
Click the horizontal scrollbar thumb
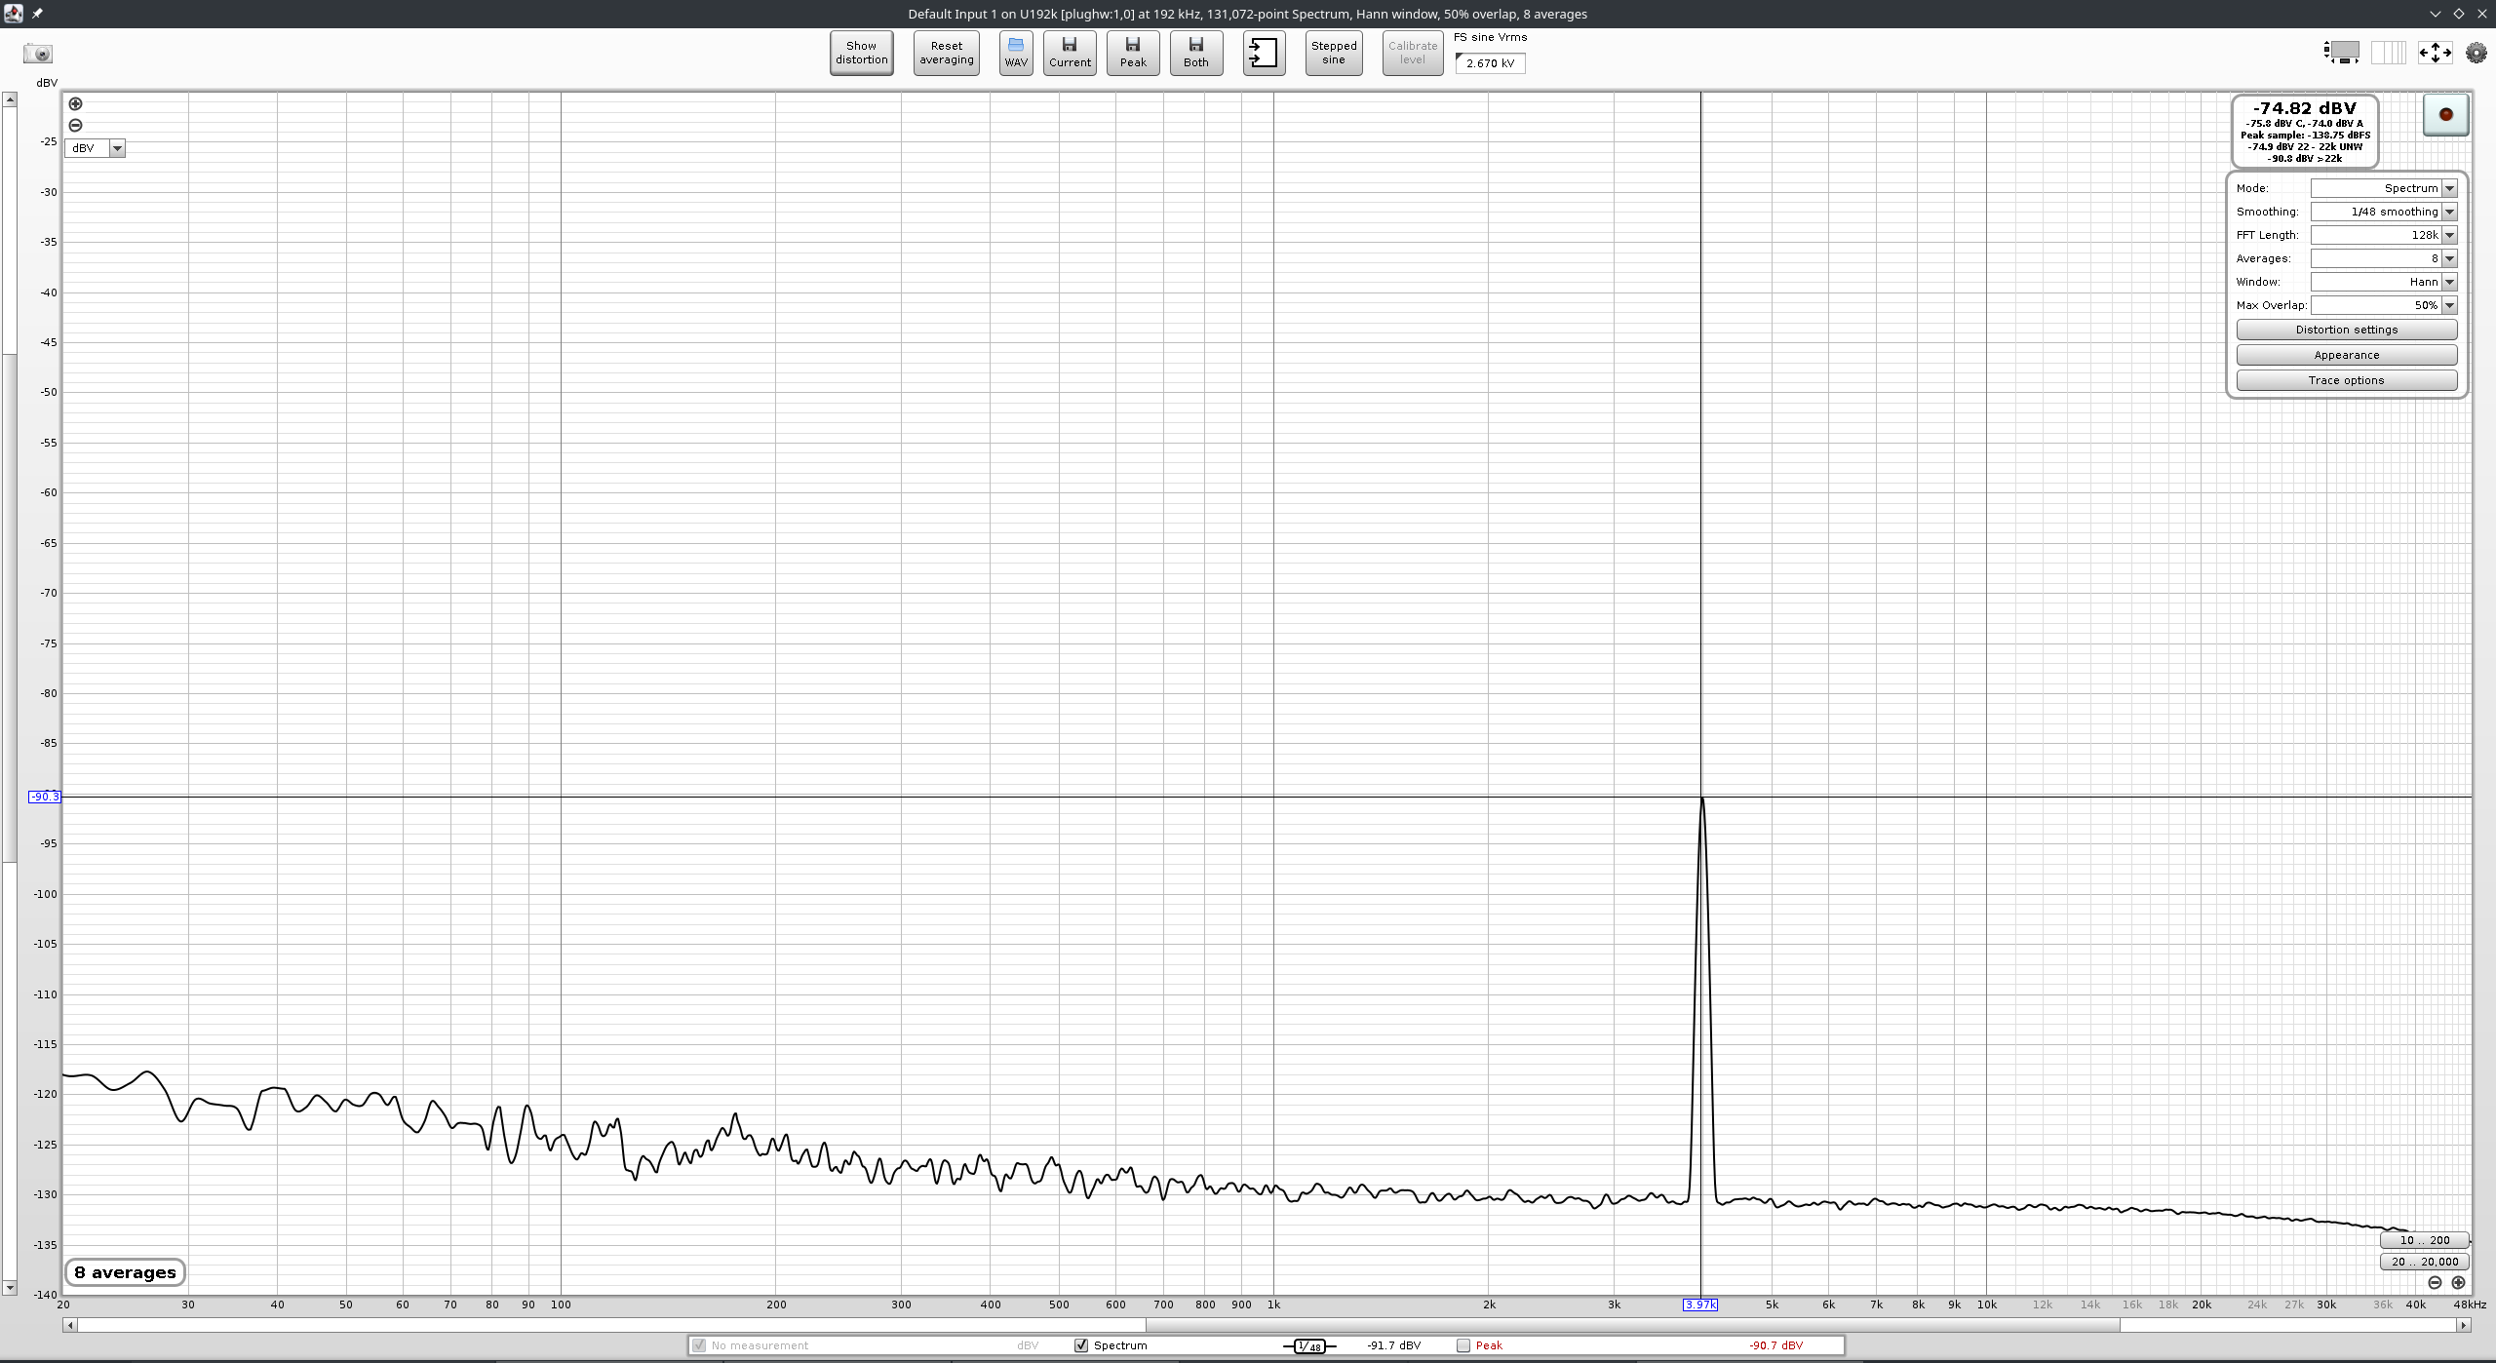click(1632, 1325)
